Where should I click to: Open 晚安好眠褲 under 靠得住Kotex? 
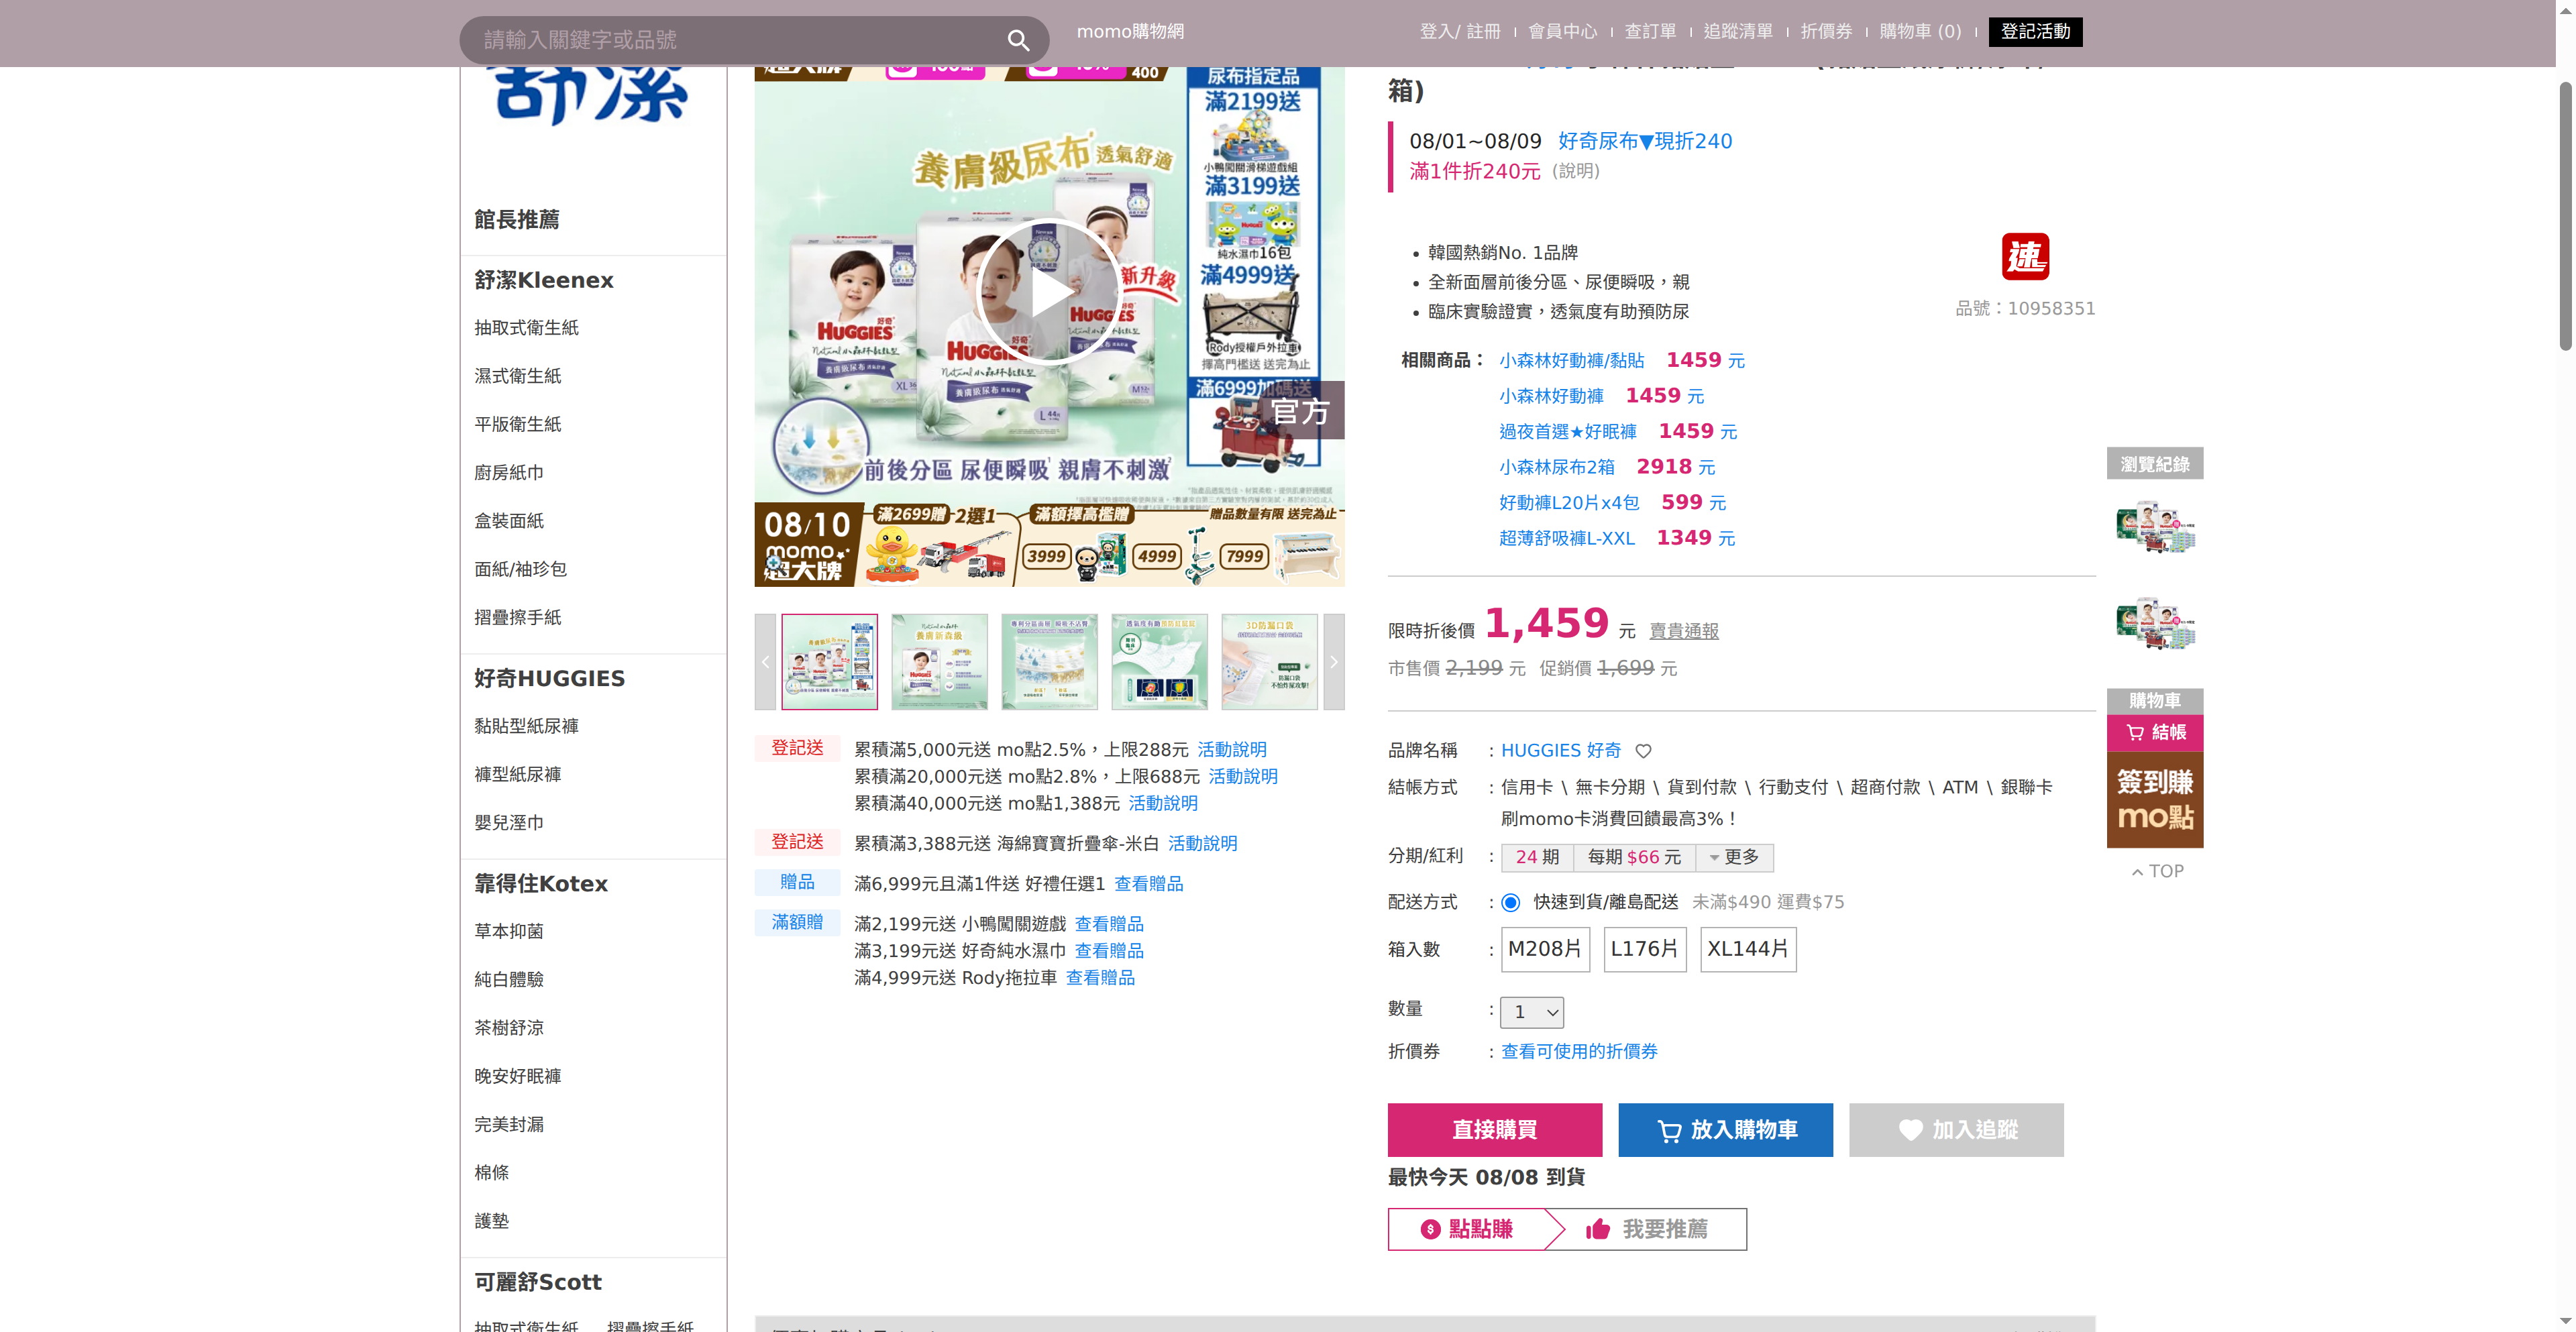click(x=517, y=1077)
